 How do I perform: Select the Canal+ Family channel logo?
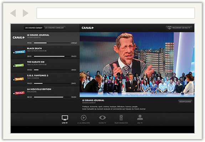point(19,79)
